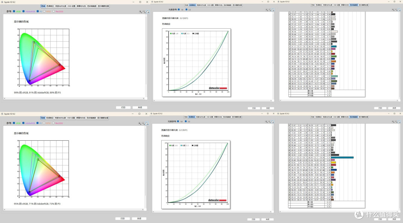Click 打印 in the 95% sRGB gamut window

click(x=123, y=219)
